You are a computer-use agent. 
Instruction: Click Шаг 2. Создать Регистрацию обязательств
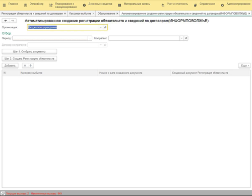click(x=29, y=58)
